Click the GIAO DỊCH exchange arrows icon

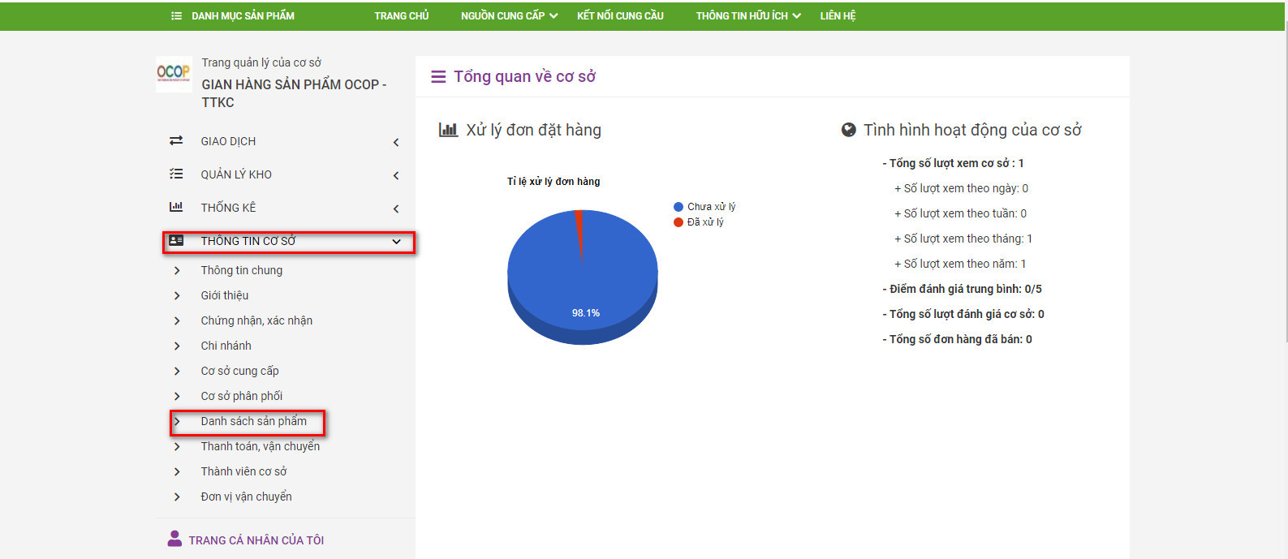[176, 140]
